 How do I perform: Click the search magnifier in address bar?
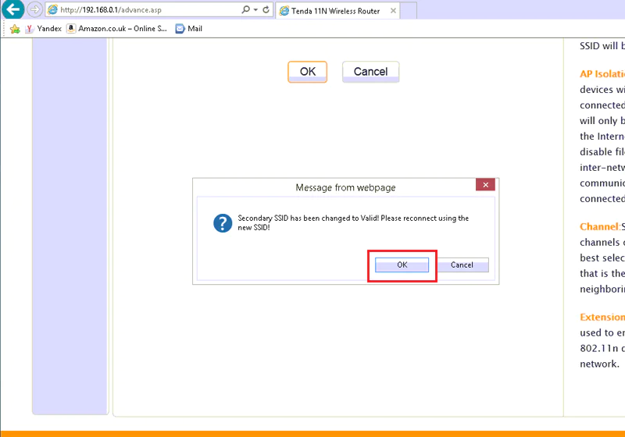245,9
